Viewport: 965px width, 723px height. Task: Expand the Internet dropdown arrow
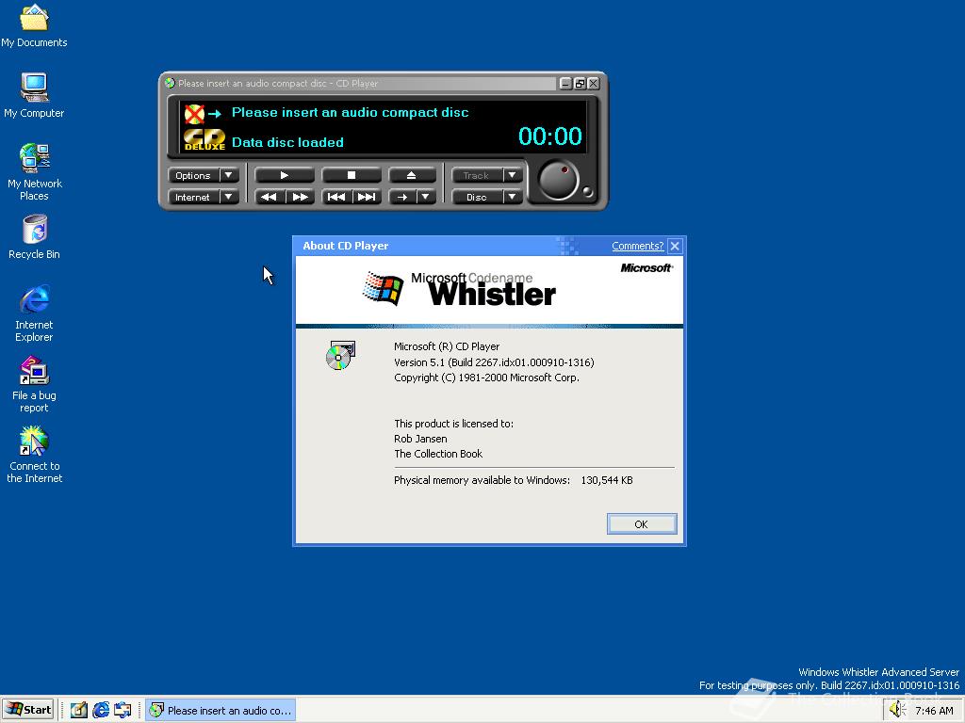tap(229, 197)
